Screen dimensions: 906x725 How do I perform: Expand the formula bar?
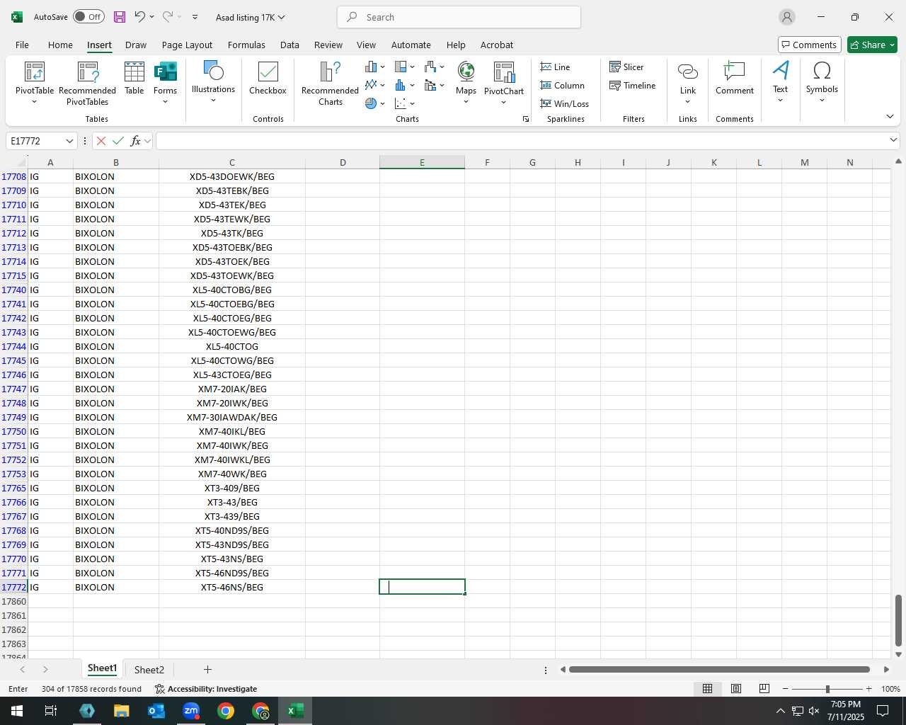tap(893, 140)
